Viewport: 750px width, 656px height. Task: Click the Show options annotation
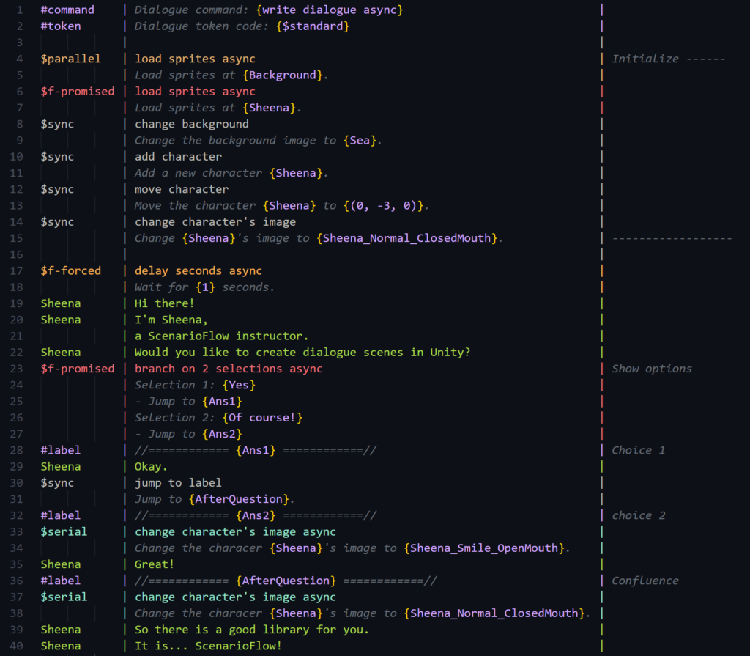coord(651,368)
